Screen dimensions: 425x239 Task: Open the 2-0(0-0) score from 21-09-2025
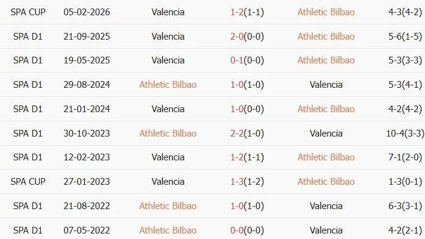point(247,37)
